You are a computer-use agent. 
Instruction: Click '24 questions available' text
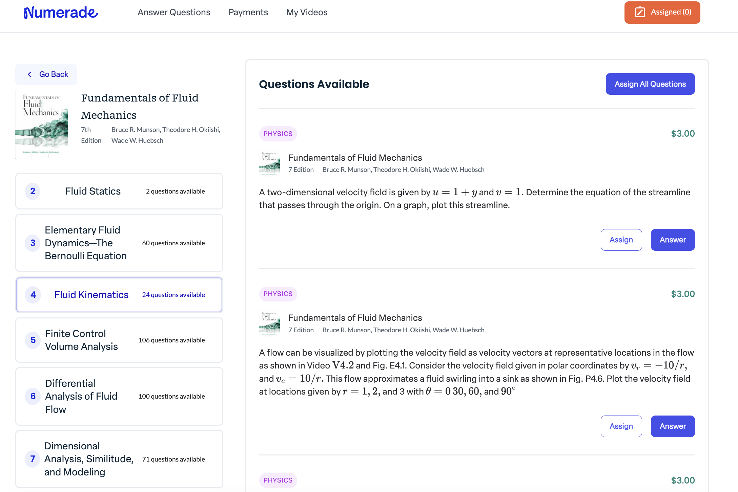pos(173,295)
